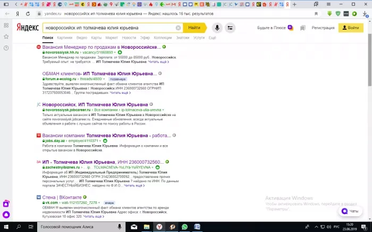The image size is (372, 232).
Task: Show hidden system tray icons
Action: pos(316,227)
